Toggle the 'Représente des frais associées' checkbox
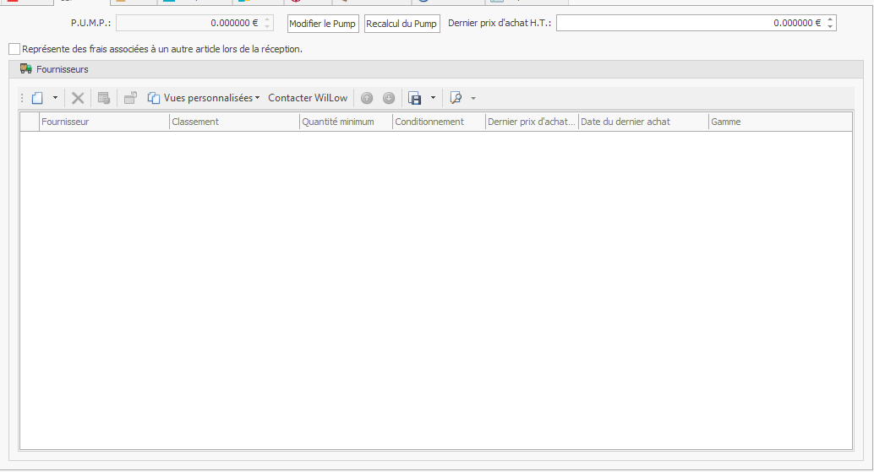This screenshot has height=472, width=874. click(14, 49)
